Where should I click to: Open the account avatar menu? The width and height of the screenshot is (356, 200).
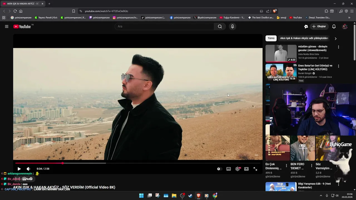(345, 26)
